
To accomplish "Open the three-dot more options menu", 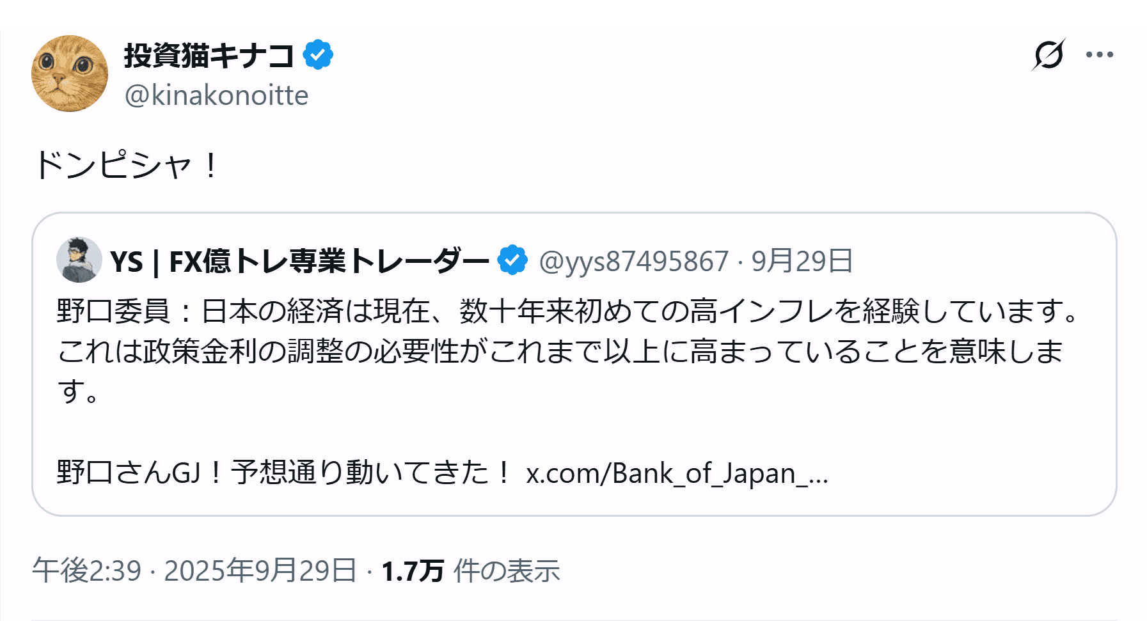I will [1099, 55].
